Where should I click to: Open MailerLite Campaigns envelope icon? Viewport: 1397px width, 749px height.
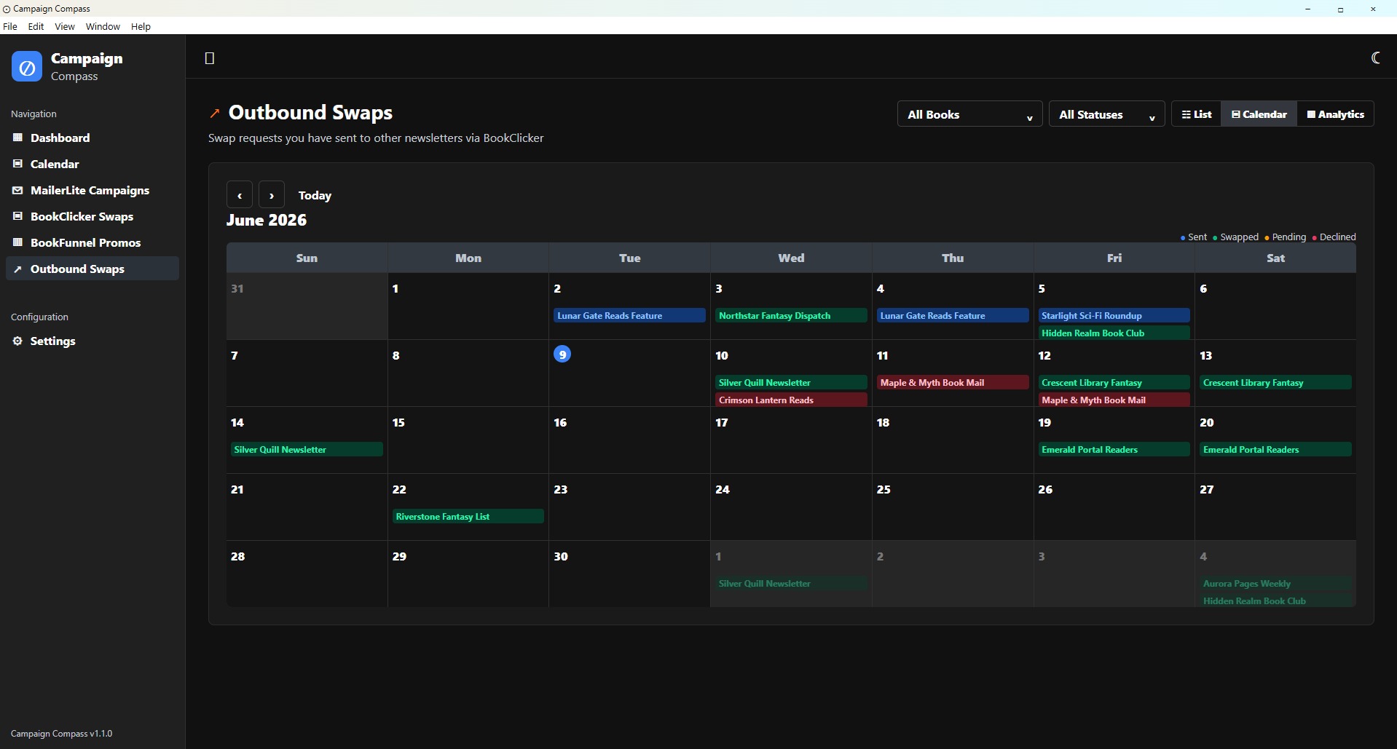[18, 190]
